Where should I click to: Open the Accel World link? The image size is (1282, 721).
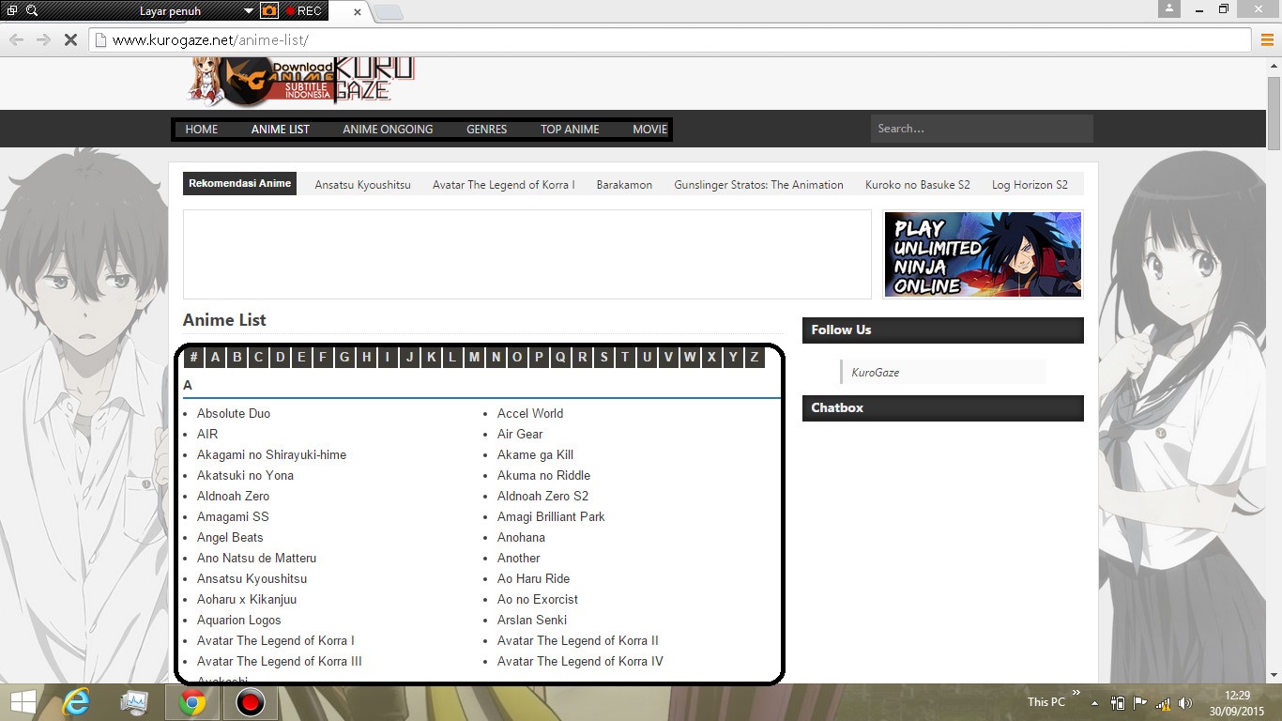(530, 413)
